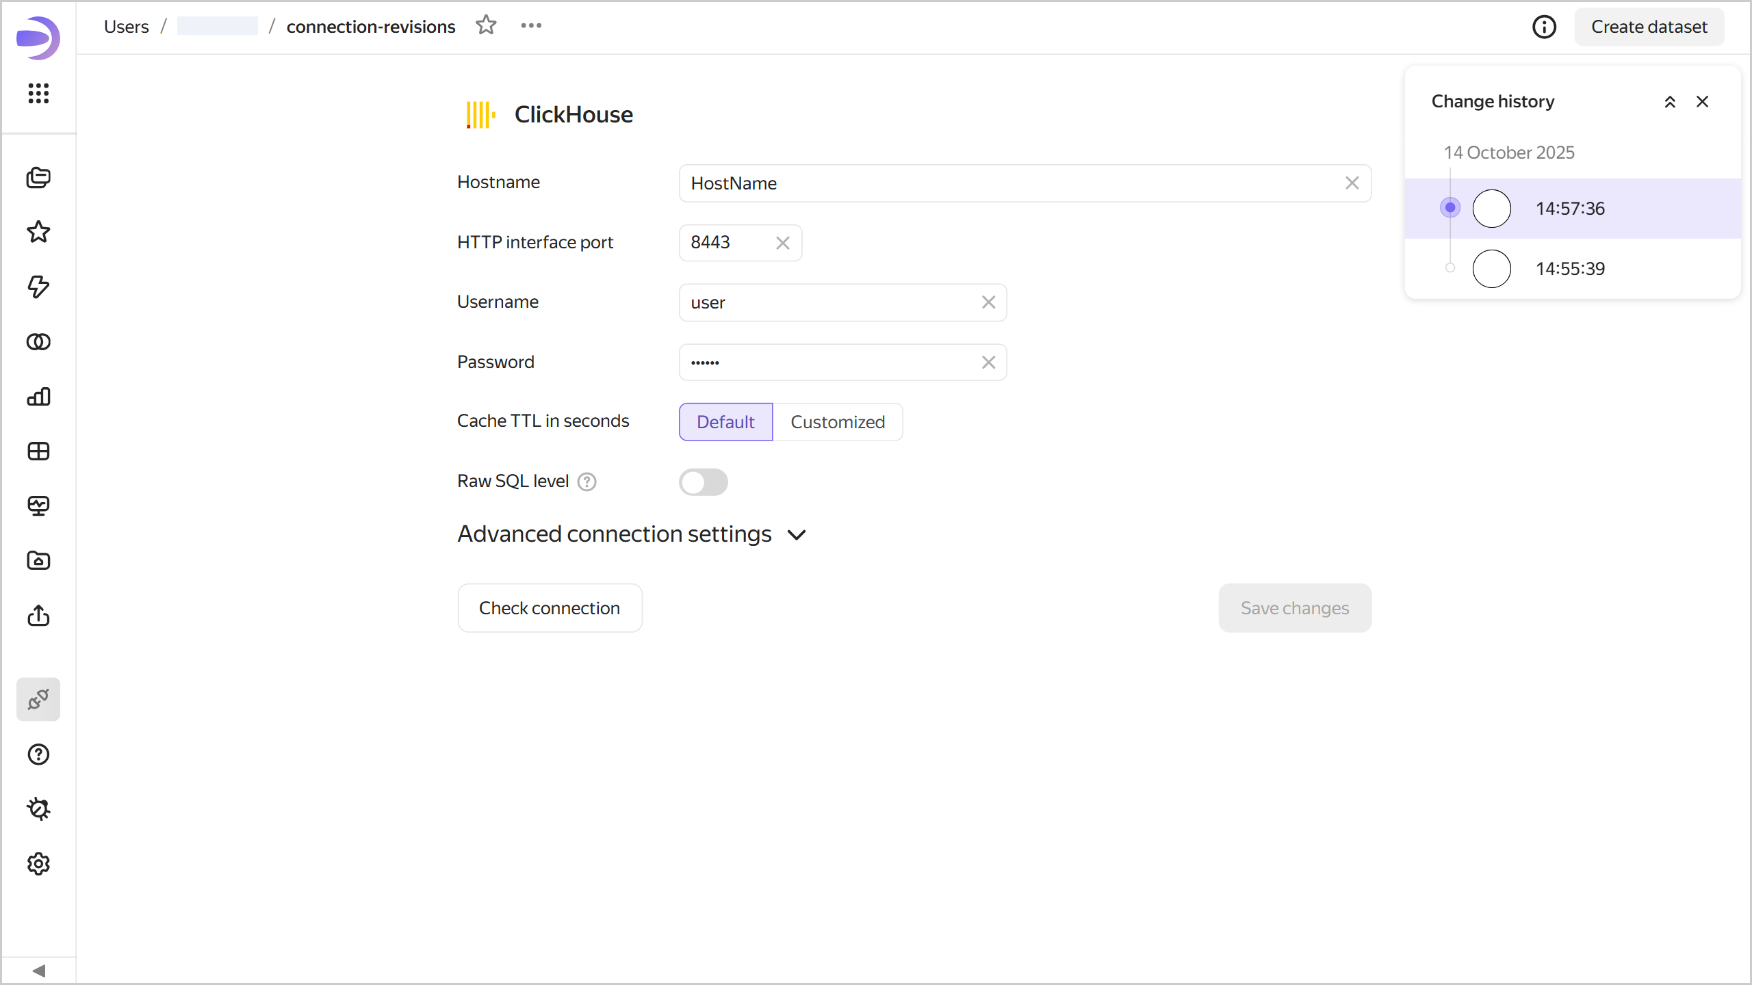Collapse the Change history panel with chevrons
Viewport: 1752px width, 985px height.
pyautogui.click(x=1670, y=102)
